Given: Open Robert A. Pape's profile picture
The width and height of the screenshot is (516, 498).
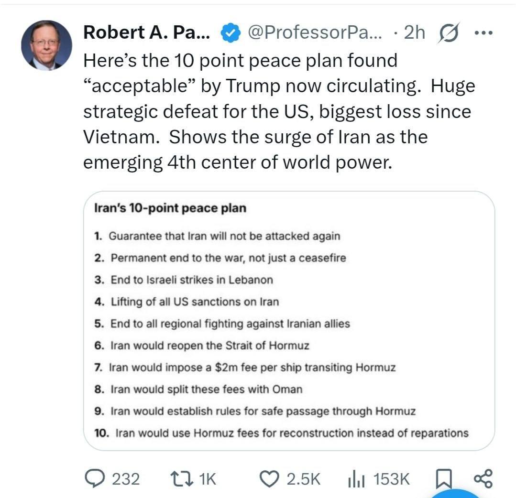Looking at the screenshot, I should point(46,45).
